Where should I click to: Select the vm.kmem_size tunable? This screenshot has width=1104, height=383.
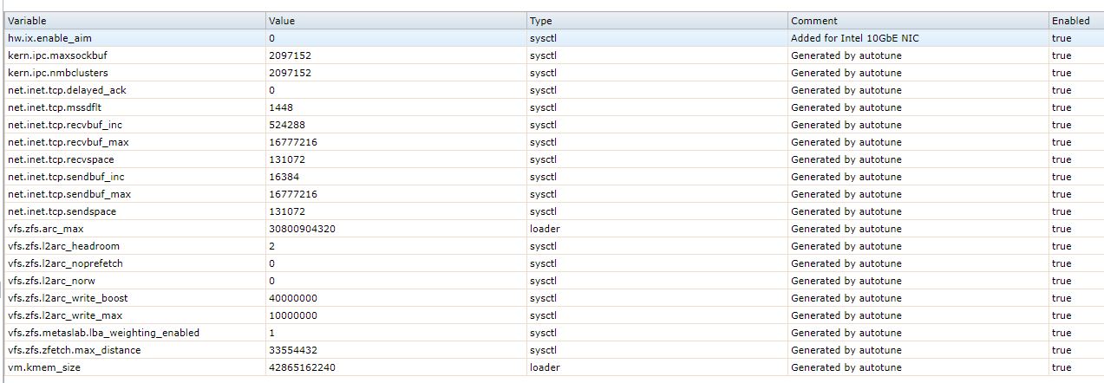point(554,367)
